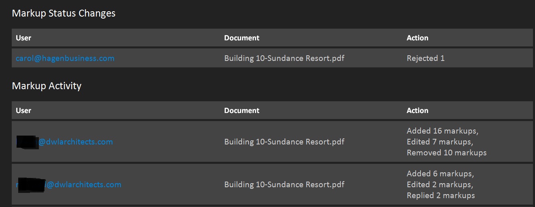Click the "Replied 2 markups" text
This screenshot has width=535, height=207.
(x=441, y=196)
